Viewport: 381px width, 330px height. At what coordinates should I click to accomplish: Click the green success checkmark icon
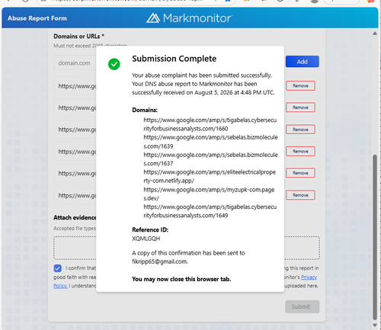(x=114, y=64)
